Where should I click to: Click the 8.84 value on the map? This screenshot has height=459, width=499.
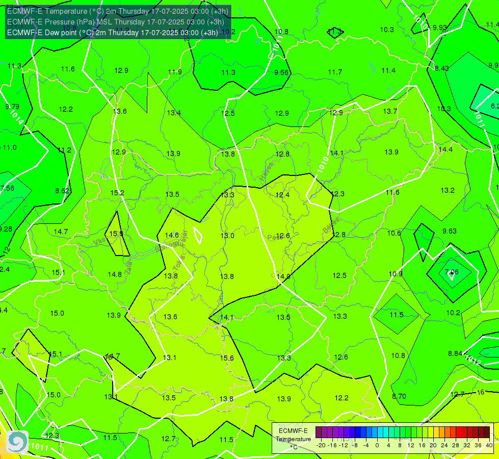click(455, 353)
